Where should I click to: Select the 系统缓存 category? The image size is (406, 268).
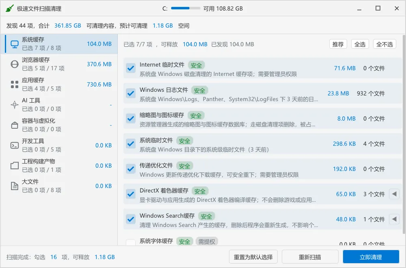[x=59, y=44]
